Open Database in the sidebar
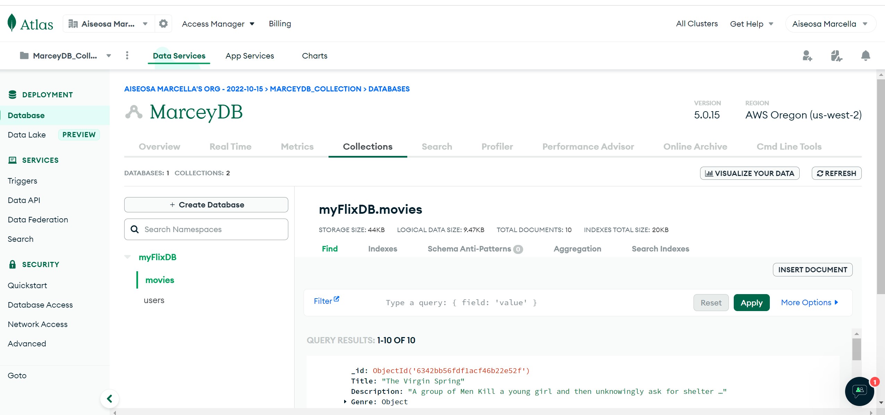885x415 pixels. [55, 115]
